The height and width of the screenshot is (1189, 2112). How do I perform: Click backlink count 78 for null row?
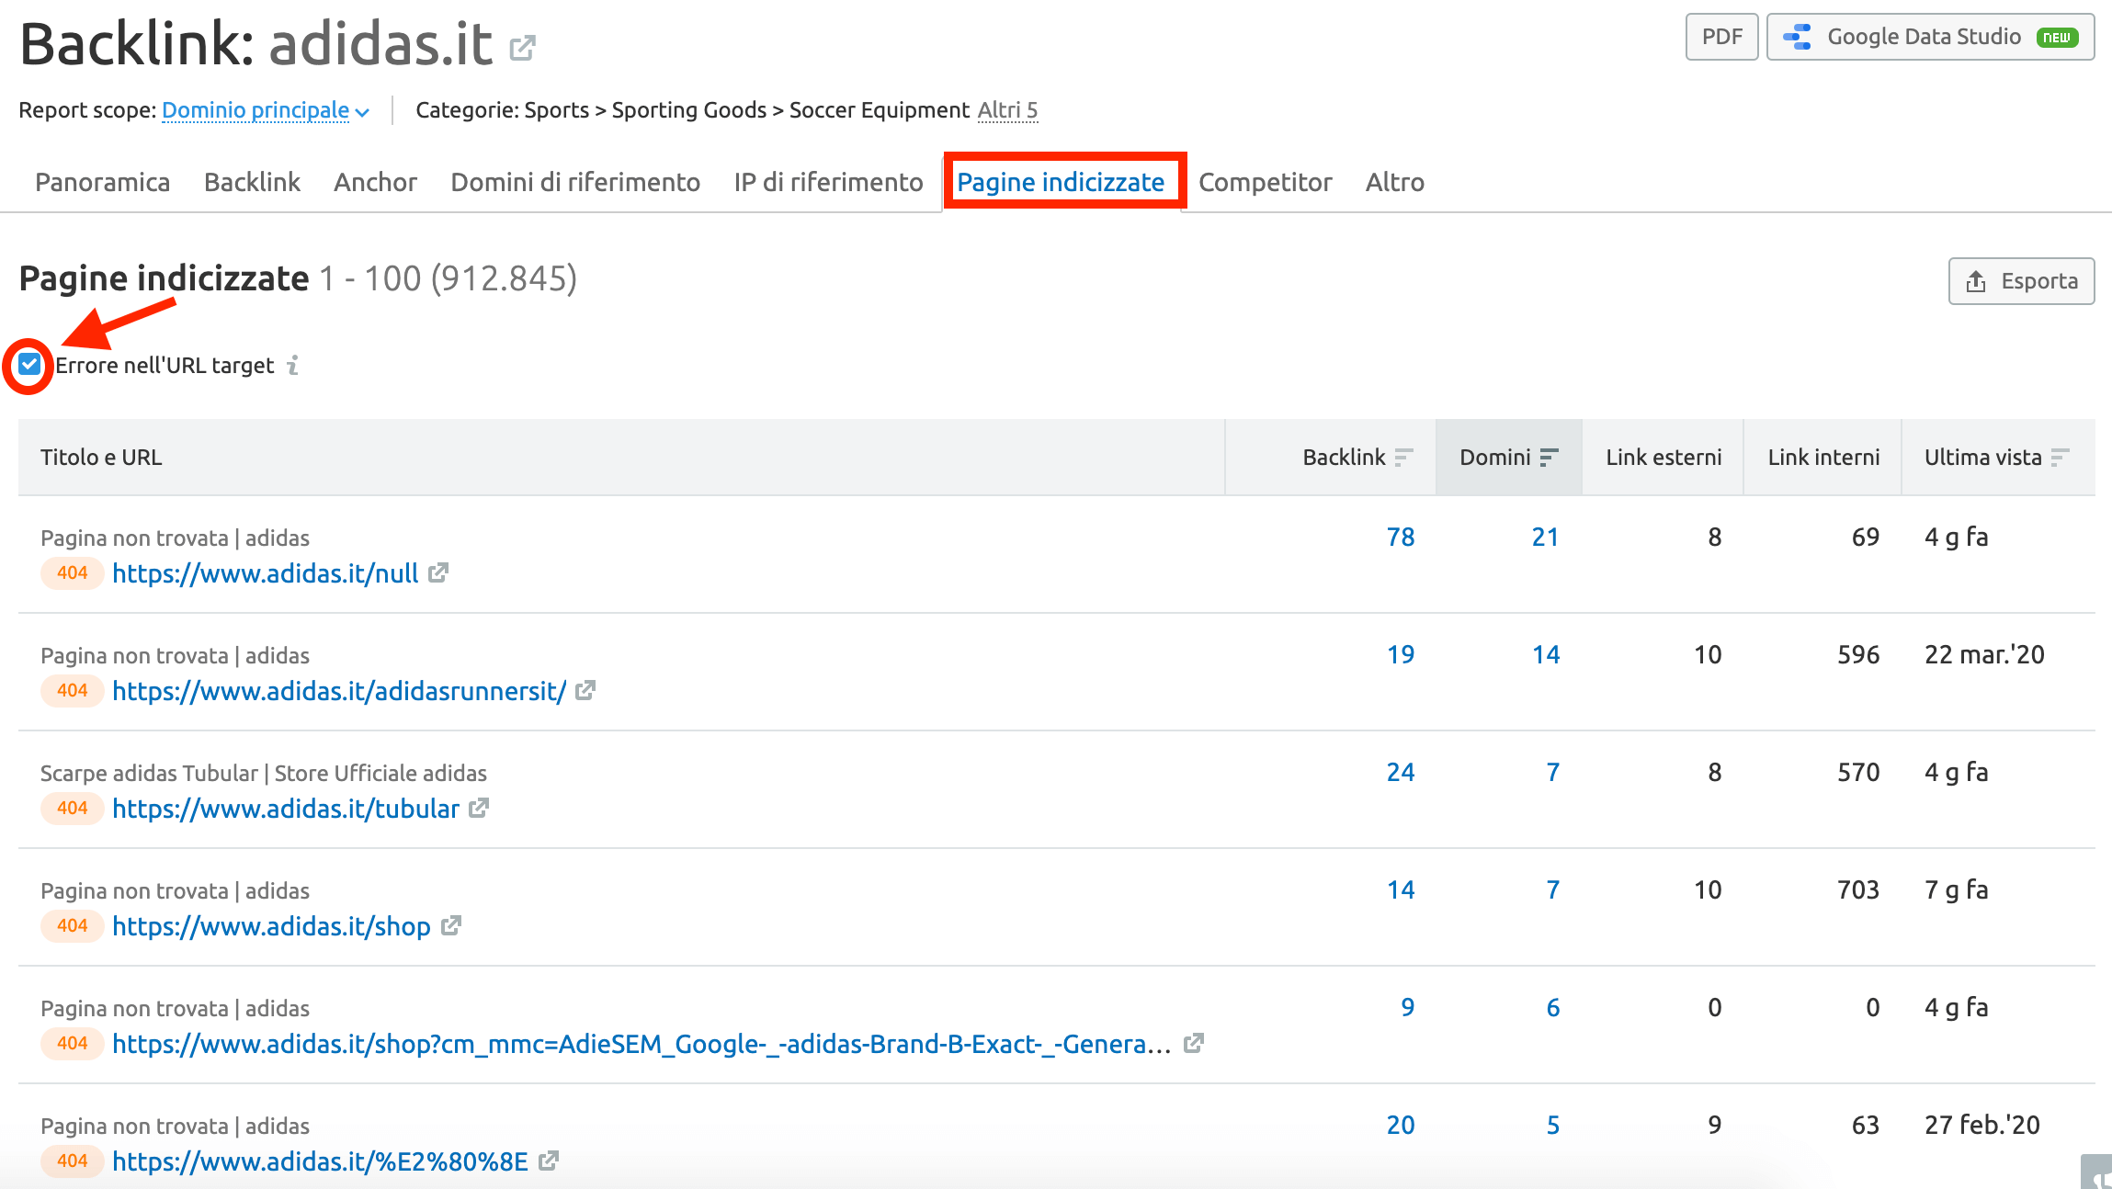click(x=1400, y=537)
